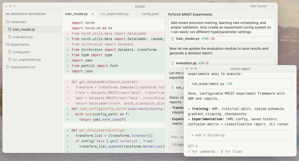Click the file icon beside train_model.py in sidebar
This screenshot has width=299, height=161.
tap(9, 29)
